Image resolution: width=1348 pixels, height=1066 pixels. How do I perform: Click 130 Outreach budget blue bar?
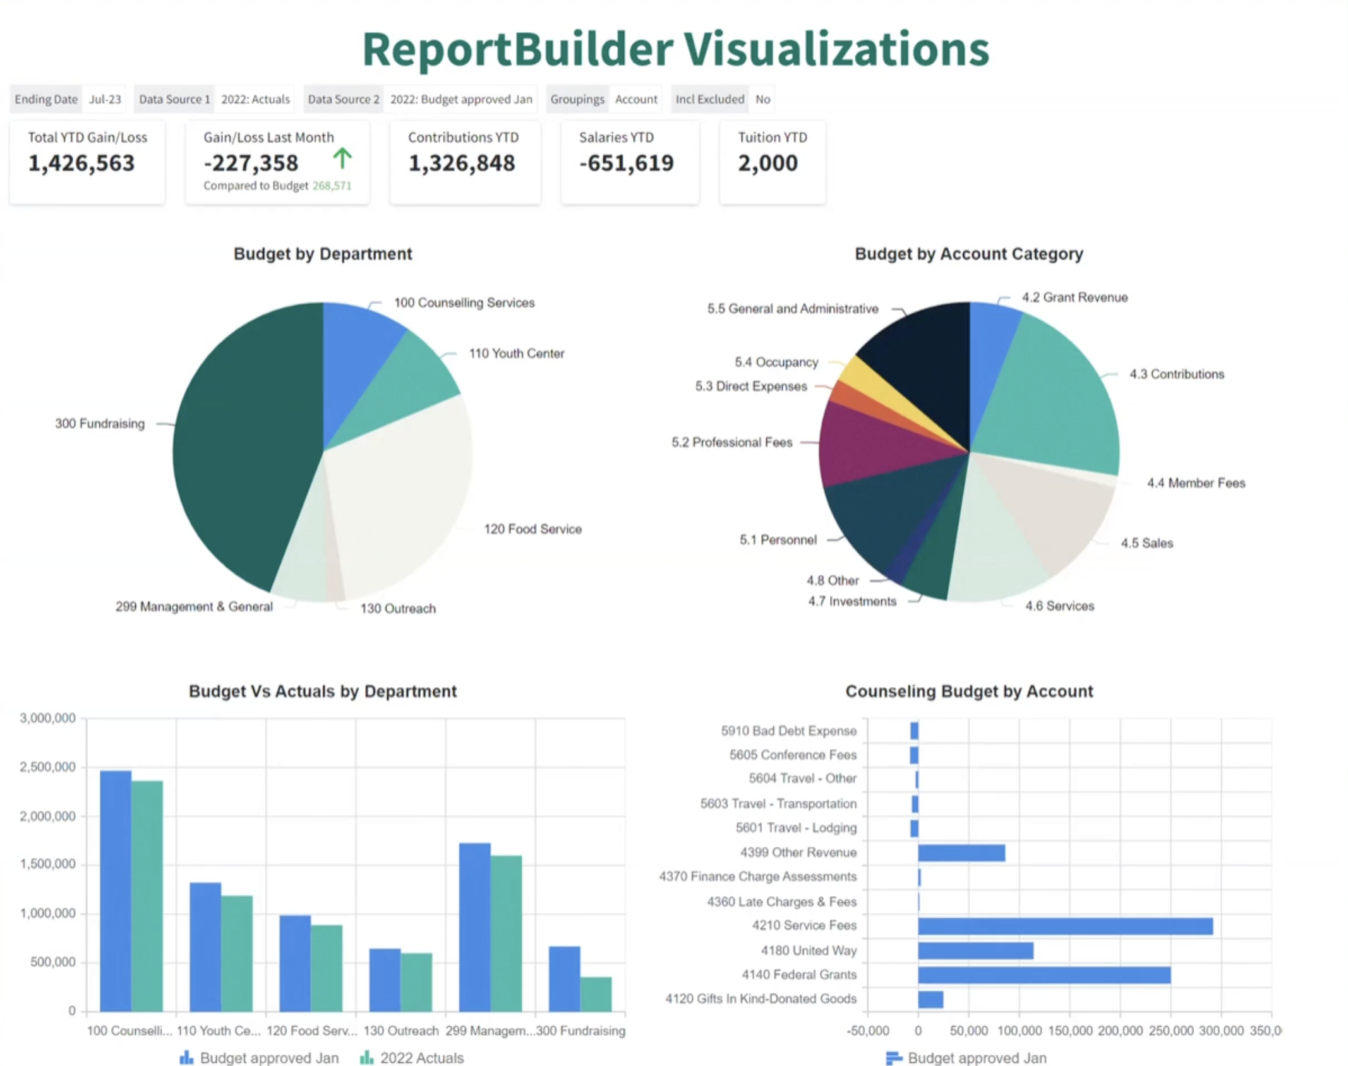point(385,979)
